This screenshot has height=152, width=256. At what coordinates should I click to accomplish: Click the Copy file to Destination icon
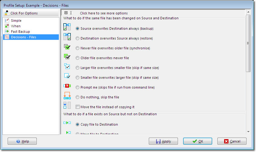click(x=67, y=123)
